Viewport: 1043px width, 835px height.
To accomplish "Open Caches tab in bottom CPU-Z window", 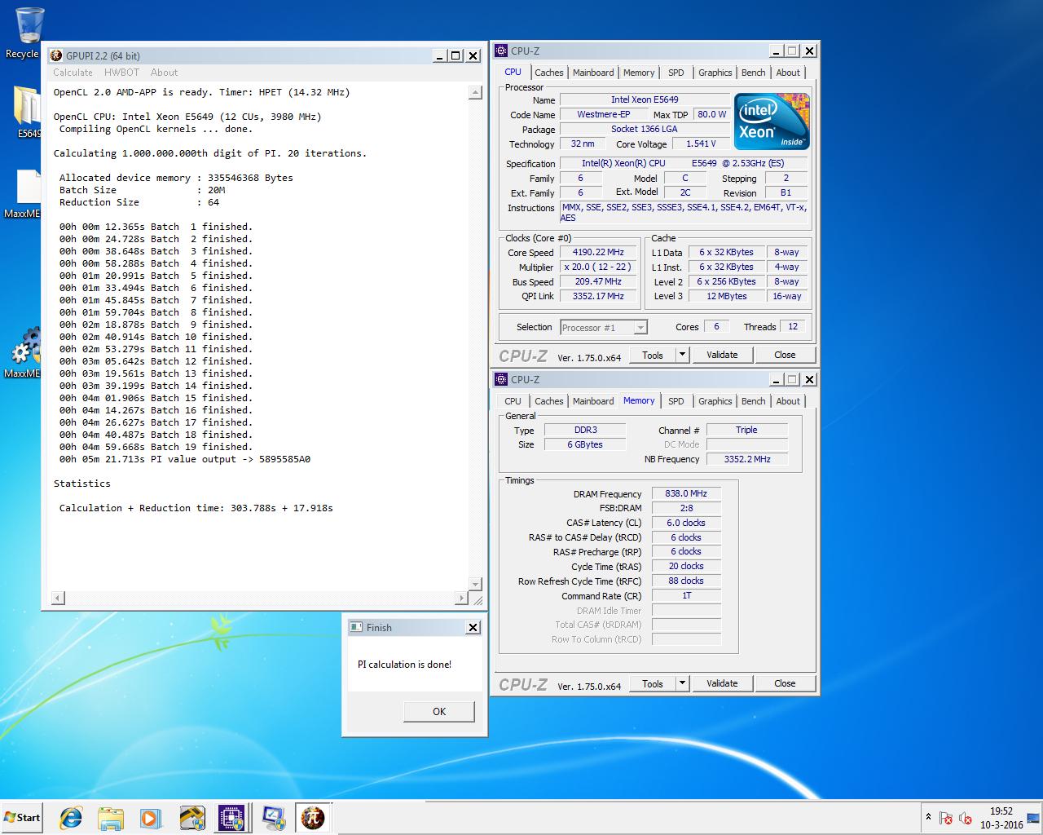I will pos(548,401).
